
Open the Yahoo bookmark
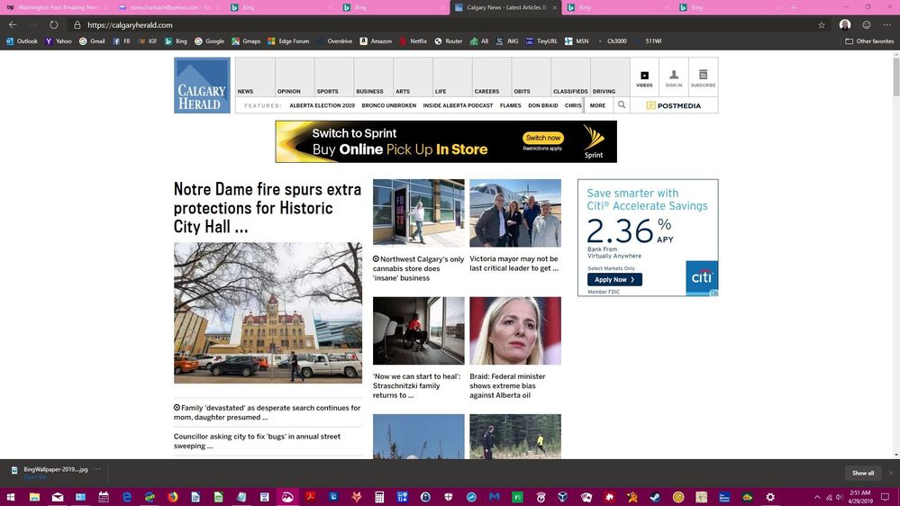(x=59, y=41)
